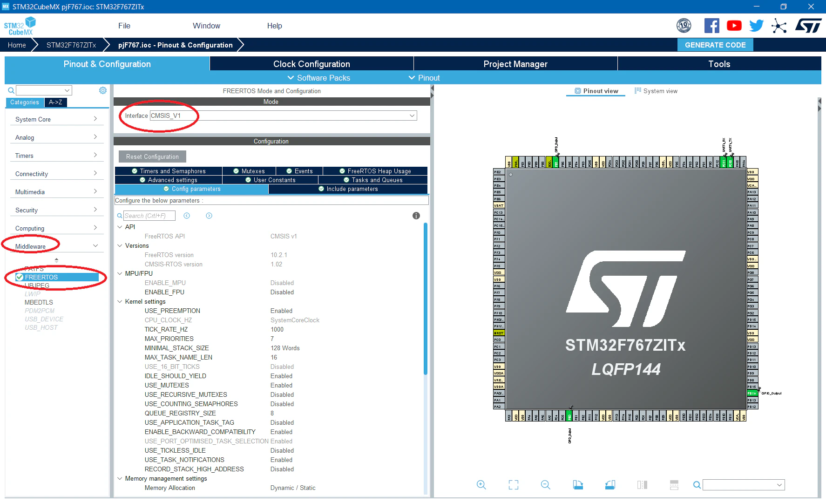Collapse the Middleware category
826x503 pixels.
click(56, 246)
